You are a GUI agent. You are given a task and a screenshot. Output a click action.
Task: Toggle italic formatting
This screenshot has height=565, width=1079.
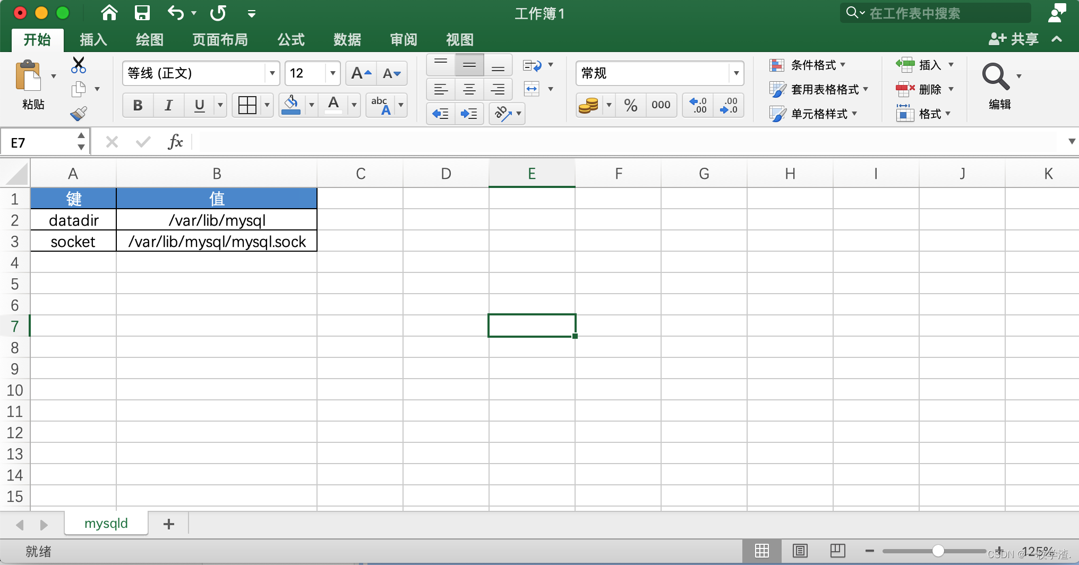point(168,105)
